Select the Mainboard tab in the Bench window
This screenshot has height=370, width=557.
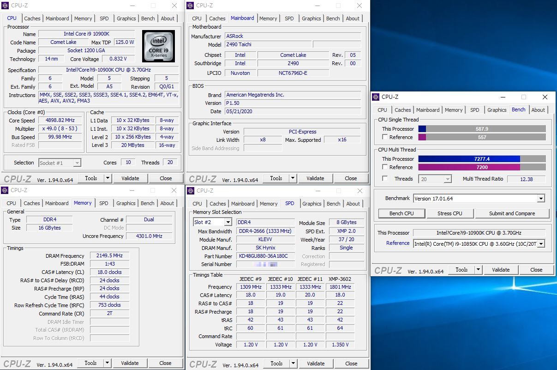[428, 110]
